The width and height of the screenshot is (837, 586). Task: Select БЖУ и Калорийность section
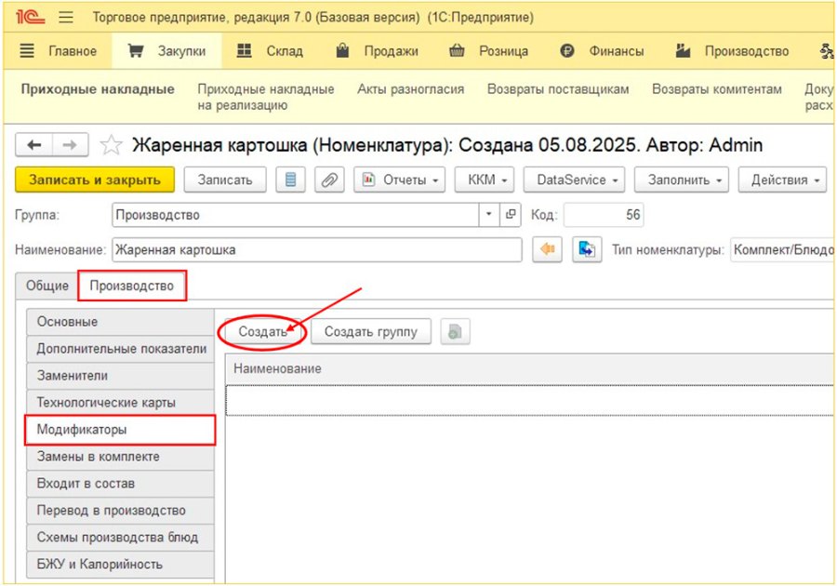(120, 564)
